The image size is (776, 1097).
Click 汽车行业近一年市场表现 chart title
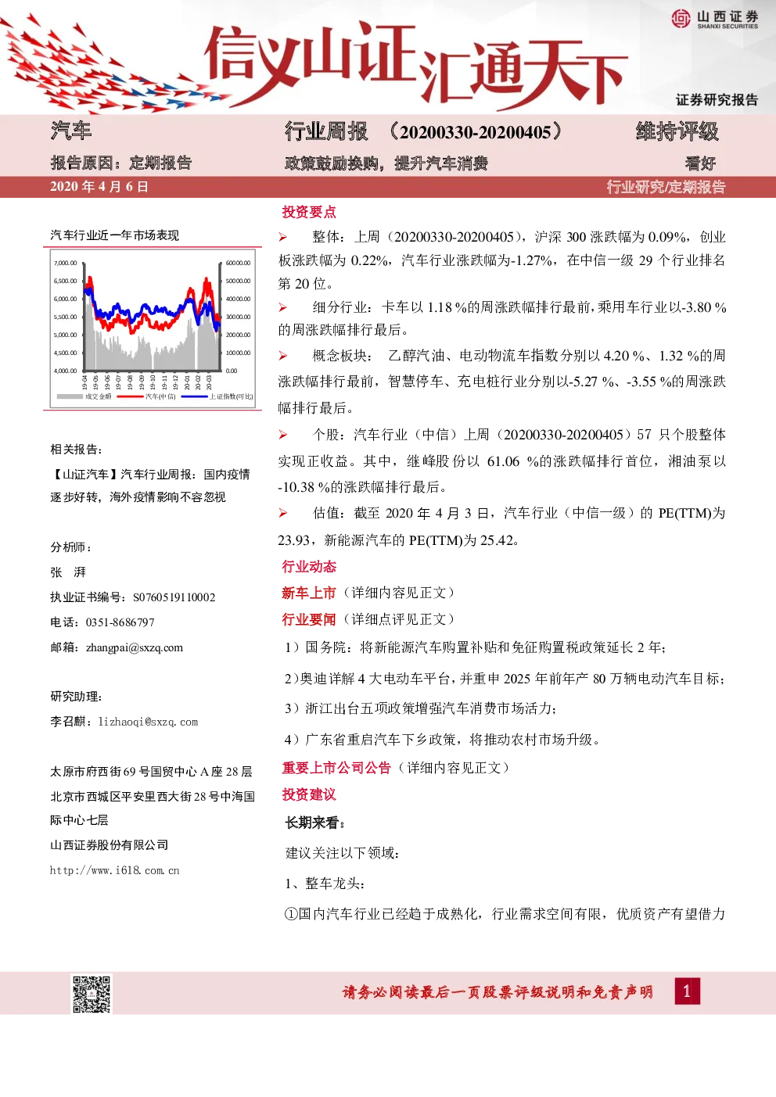coord(115,235)
